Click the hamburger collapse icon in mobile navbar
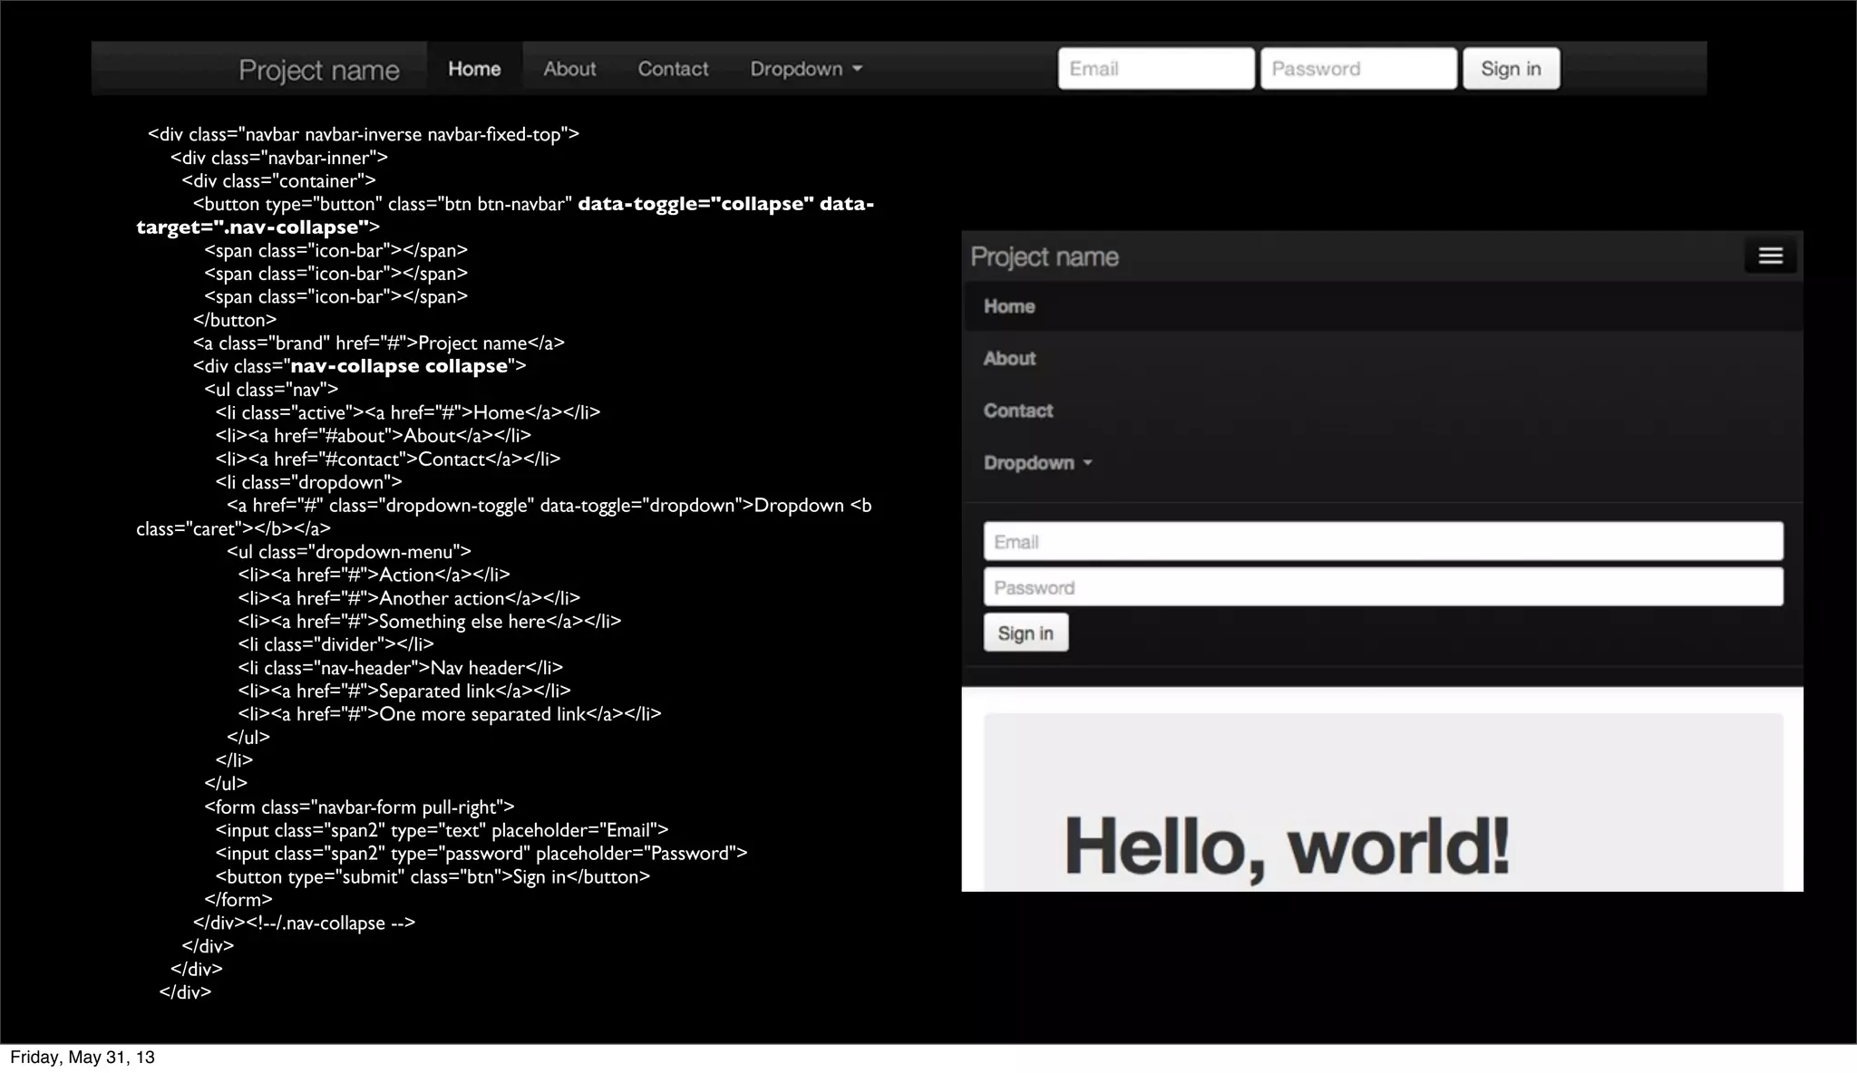 (1770, 256)
